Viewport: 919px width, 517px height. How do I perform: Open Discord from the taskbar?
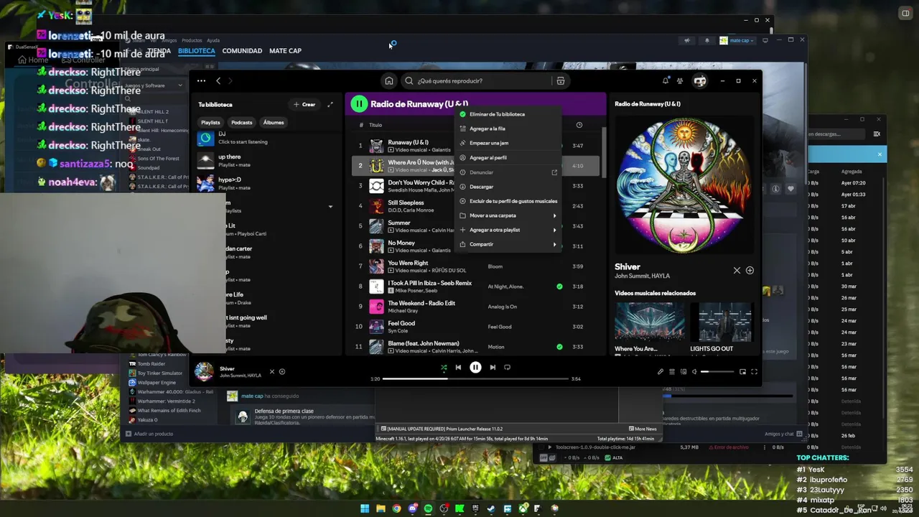412,508
